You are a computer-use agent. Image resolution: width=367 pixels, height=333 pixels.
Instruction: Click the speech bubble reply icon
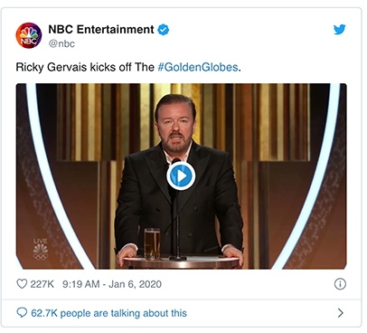point(22,312)
